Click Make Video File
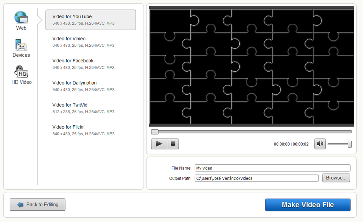Image resolution: width=363 pixels, height=222 pixels. pyautogui.click(x=307, y=205)
